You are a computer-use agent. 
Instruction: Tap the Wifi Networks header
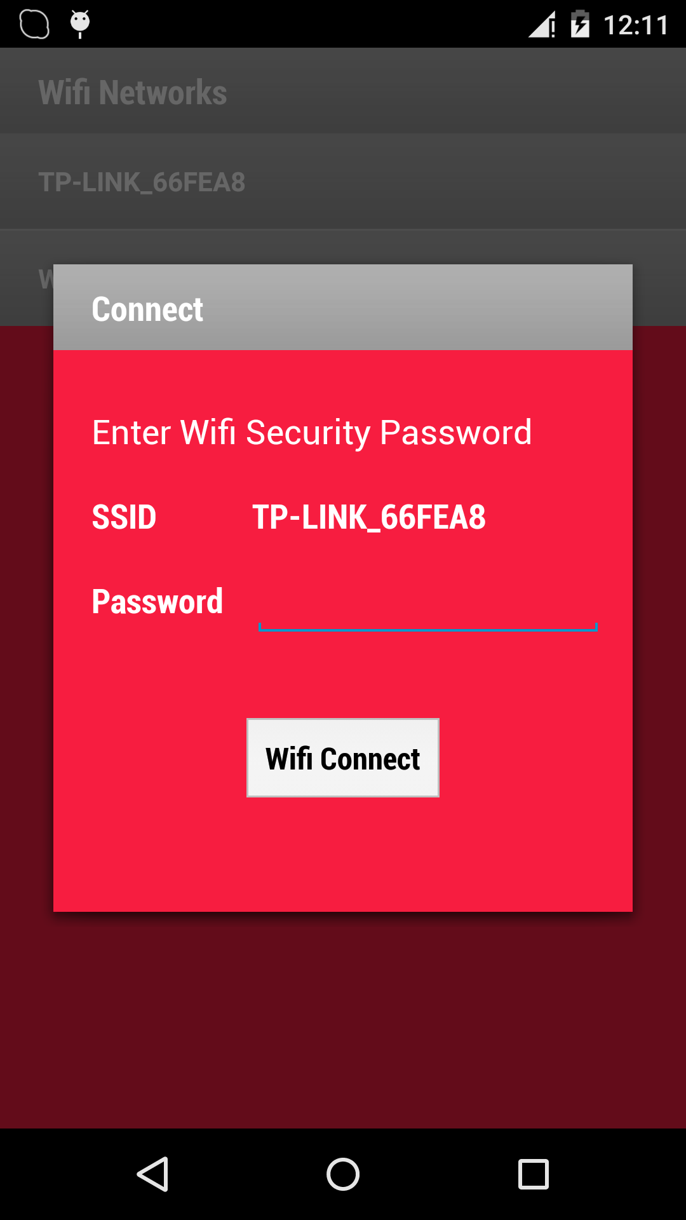coord(133,91)
